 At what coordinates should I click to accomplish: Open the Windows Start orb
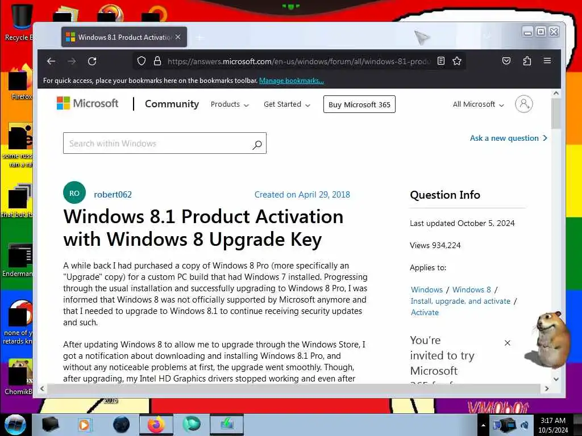point(15,425)
